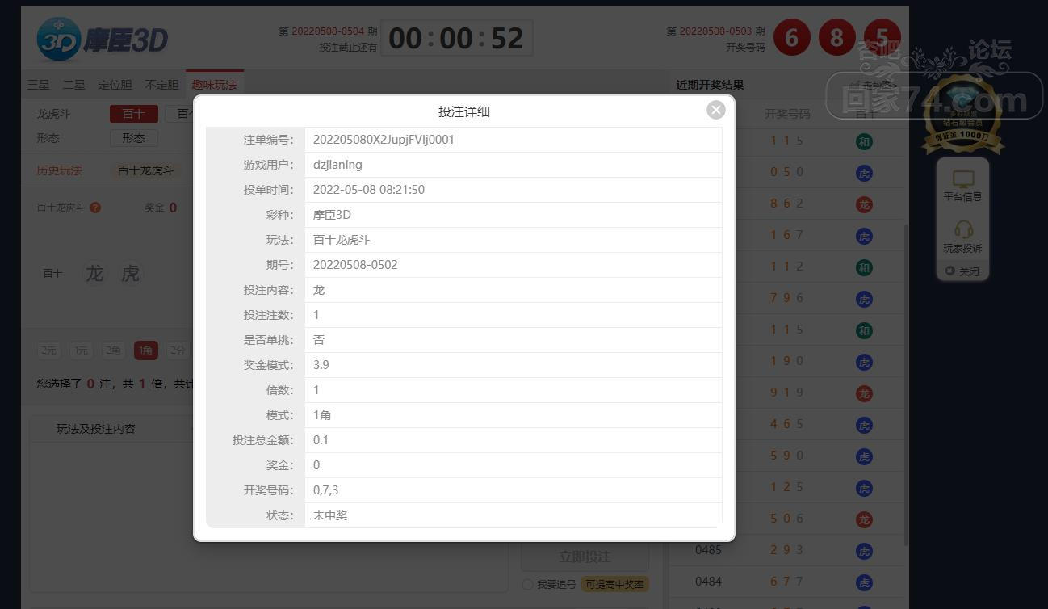
Task: Click the help icon beside 百十龙虎斗
Action: coord(95,208)
